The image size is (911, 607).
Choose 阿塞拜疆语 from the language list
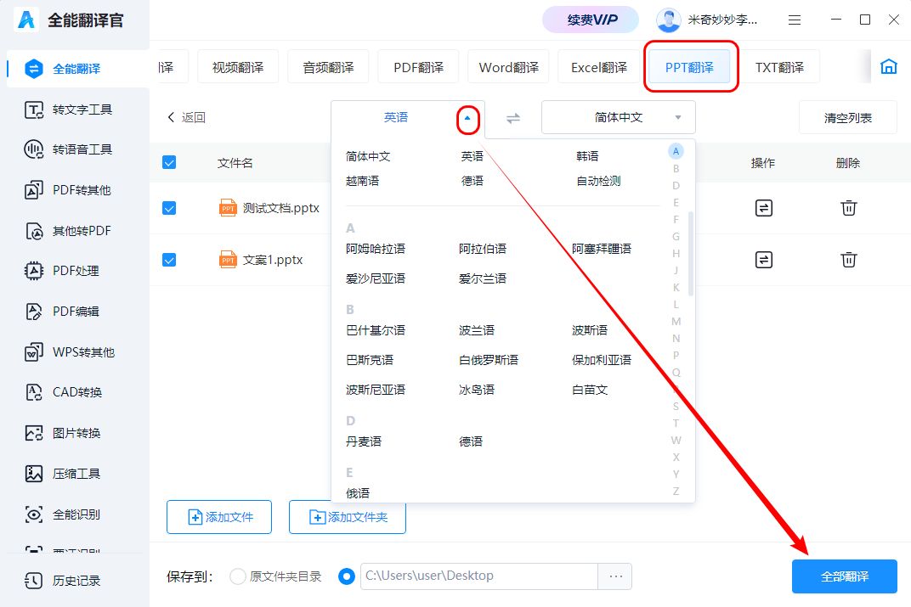point(602,249)
